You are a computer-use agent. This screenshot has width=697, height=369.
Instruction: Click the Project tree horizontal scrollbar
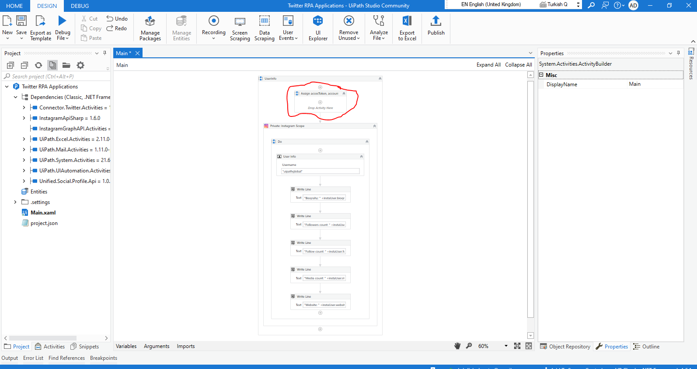pyautogui.click(x=43, y=338)
